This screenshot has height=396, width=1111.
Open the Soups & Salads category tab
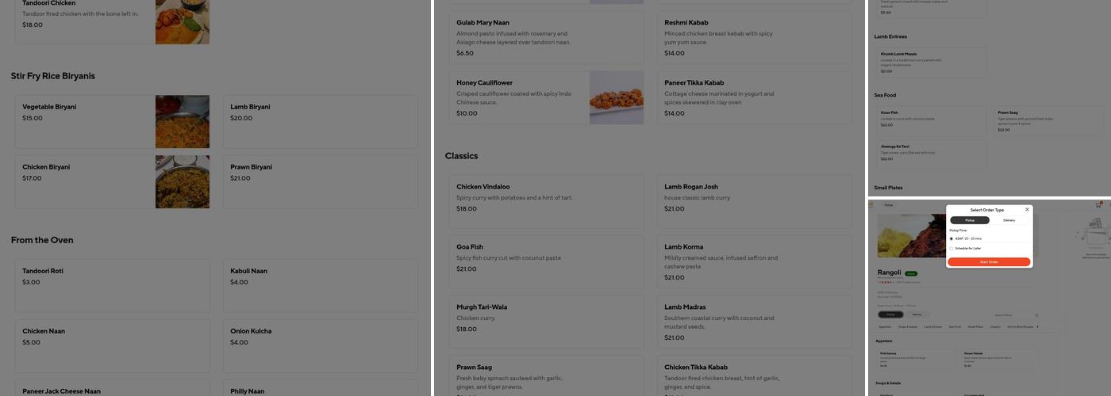908,326
